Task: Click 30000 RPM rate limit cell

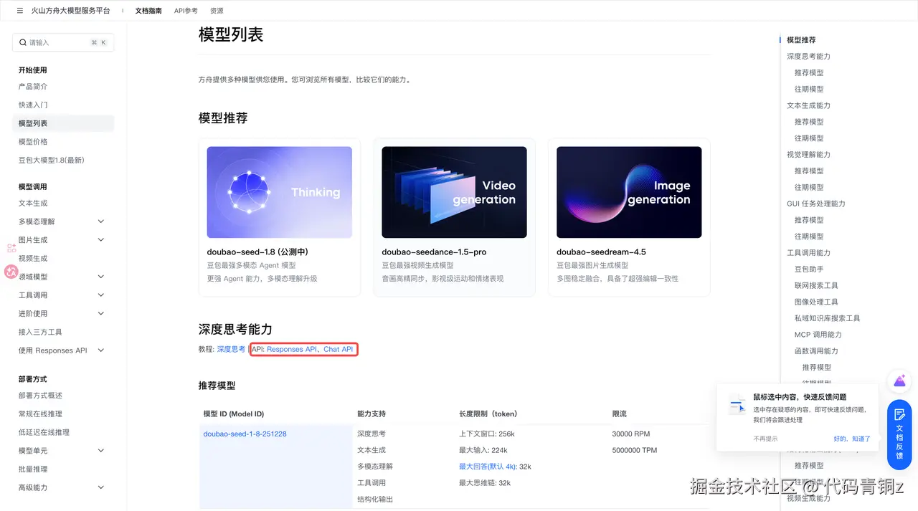Action: pos(630,434)
